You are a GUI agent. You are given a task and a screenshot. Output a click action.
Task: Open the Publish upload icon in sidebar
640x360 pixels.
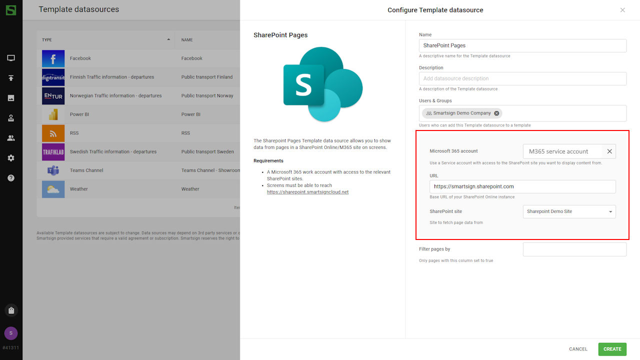tap(11, 78)
